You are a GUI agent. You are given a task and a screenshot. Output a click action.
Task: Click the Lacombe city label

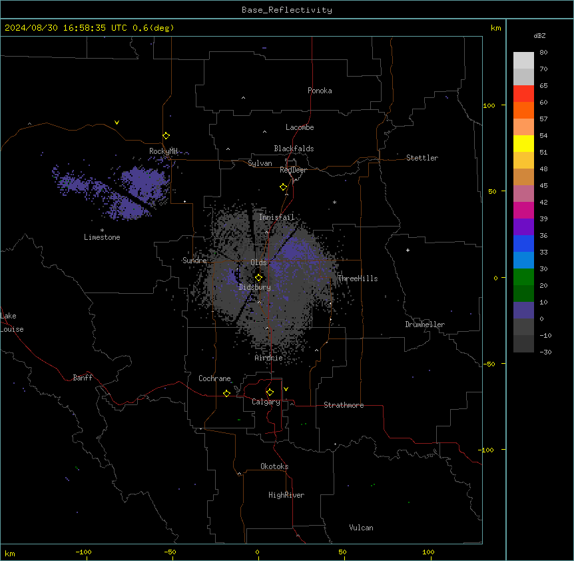300,127
